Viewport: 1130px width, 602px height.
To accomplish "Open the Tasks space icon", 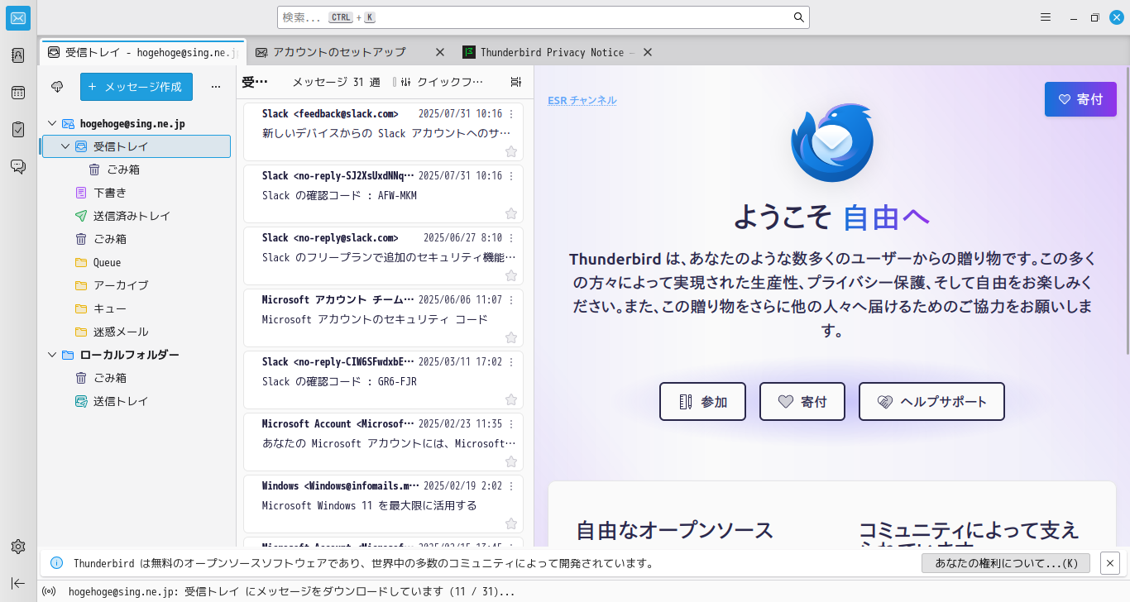I will point(17,129).
